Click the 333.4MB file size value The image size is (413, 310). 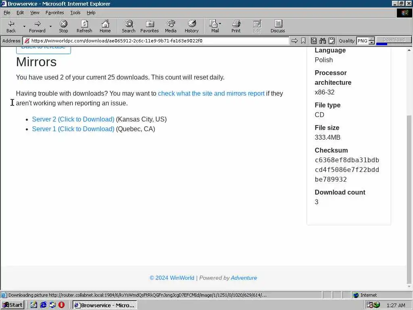tap(327, 137)
